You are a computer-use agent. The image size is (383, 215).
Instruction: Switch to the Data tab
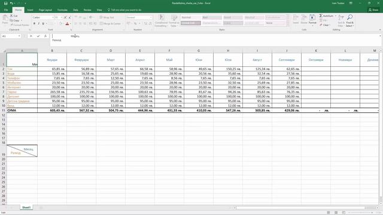76,10
